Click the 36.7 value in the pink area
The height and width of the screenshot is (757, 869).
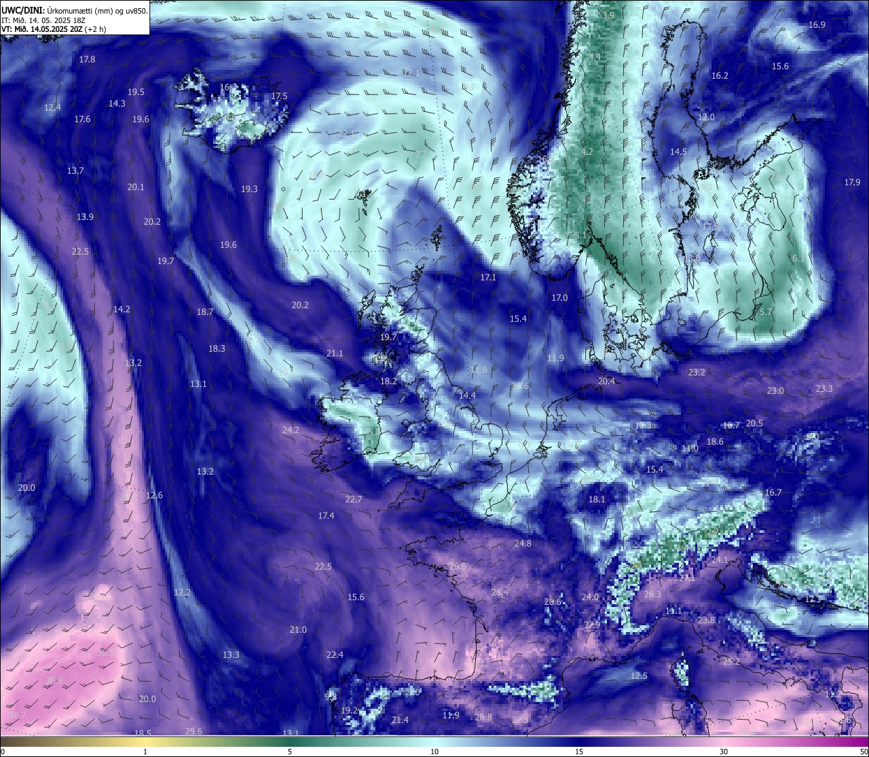[18, 716]
